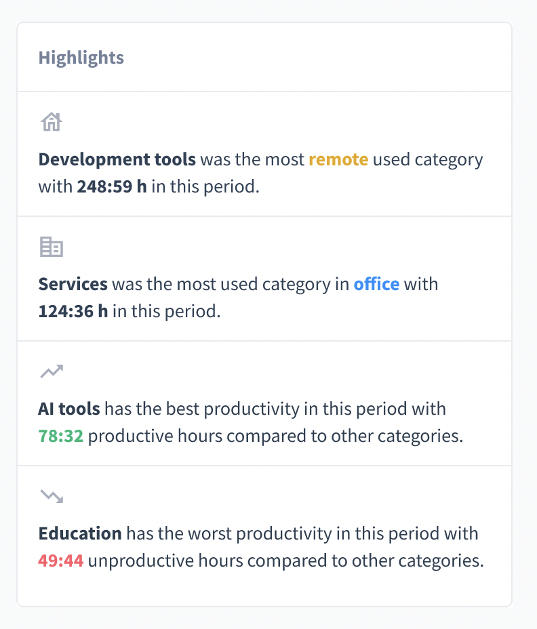537x629 pixels.
Task: Select the 'AI tools' category name
Action: click(x=69, y=409)
